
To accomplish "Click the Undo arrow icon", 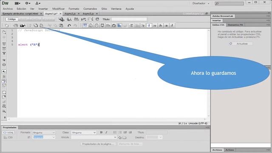I will 69,25.
